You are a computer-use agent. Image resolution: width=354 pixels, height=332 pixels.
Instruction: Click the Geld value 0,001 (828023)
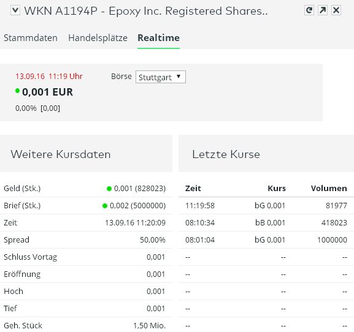pos(140,189)
